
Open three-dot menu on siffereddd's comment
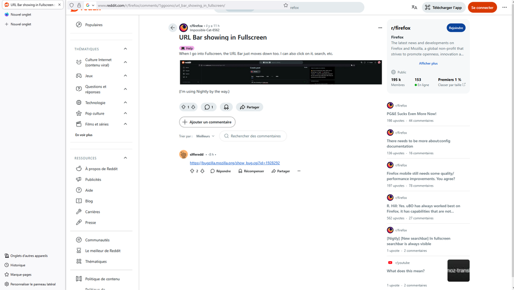coord(299,171)
